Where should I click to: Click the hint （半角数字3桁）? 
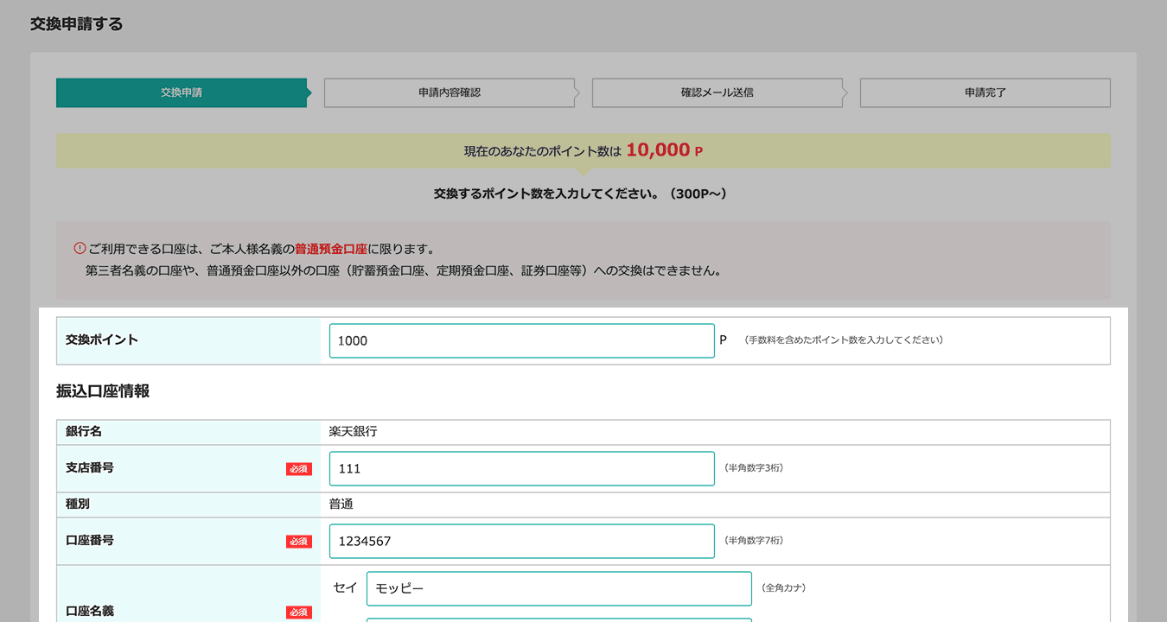click(755, 468)
